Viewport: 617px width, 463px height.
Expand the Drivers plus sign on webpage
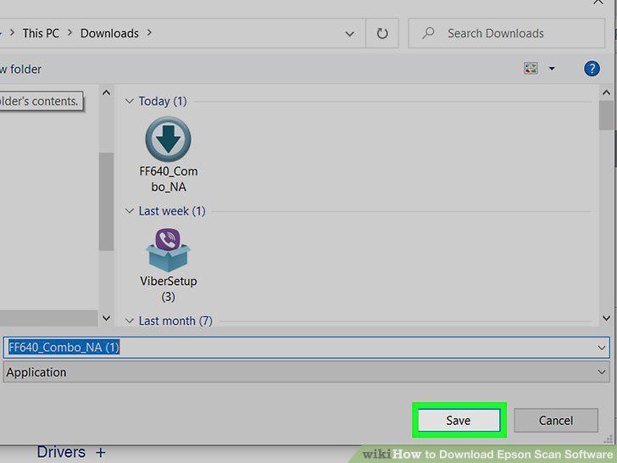101,452
